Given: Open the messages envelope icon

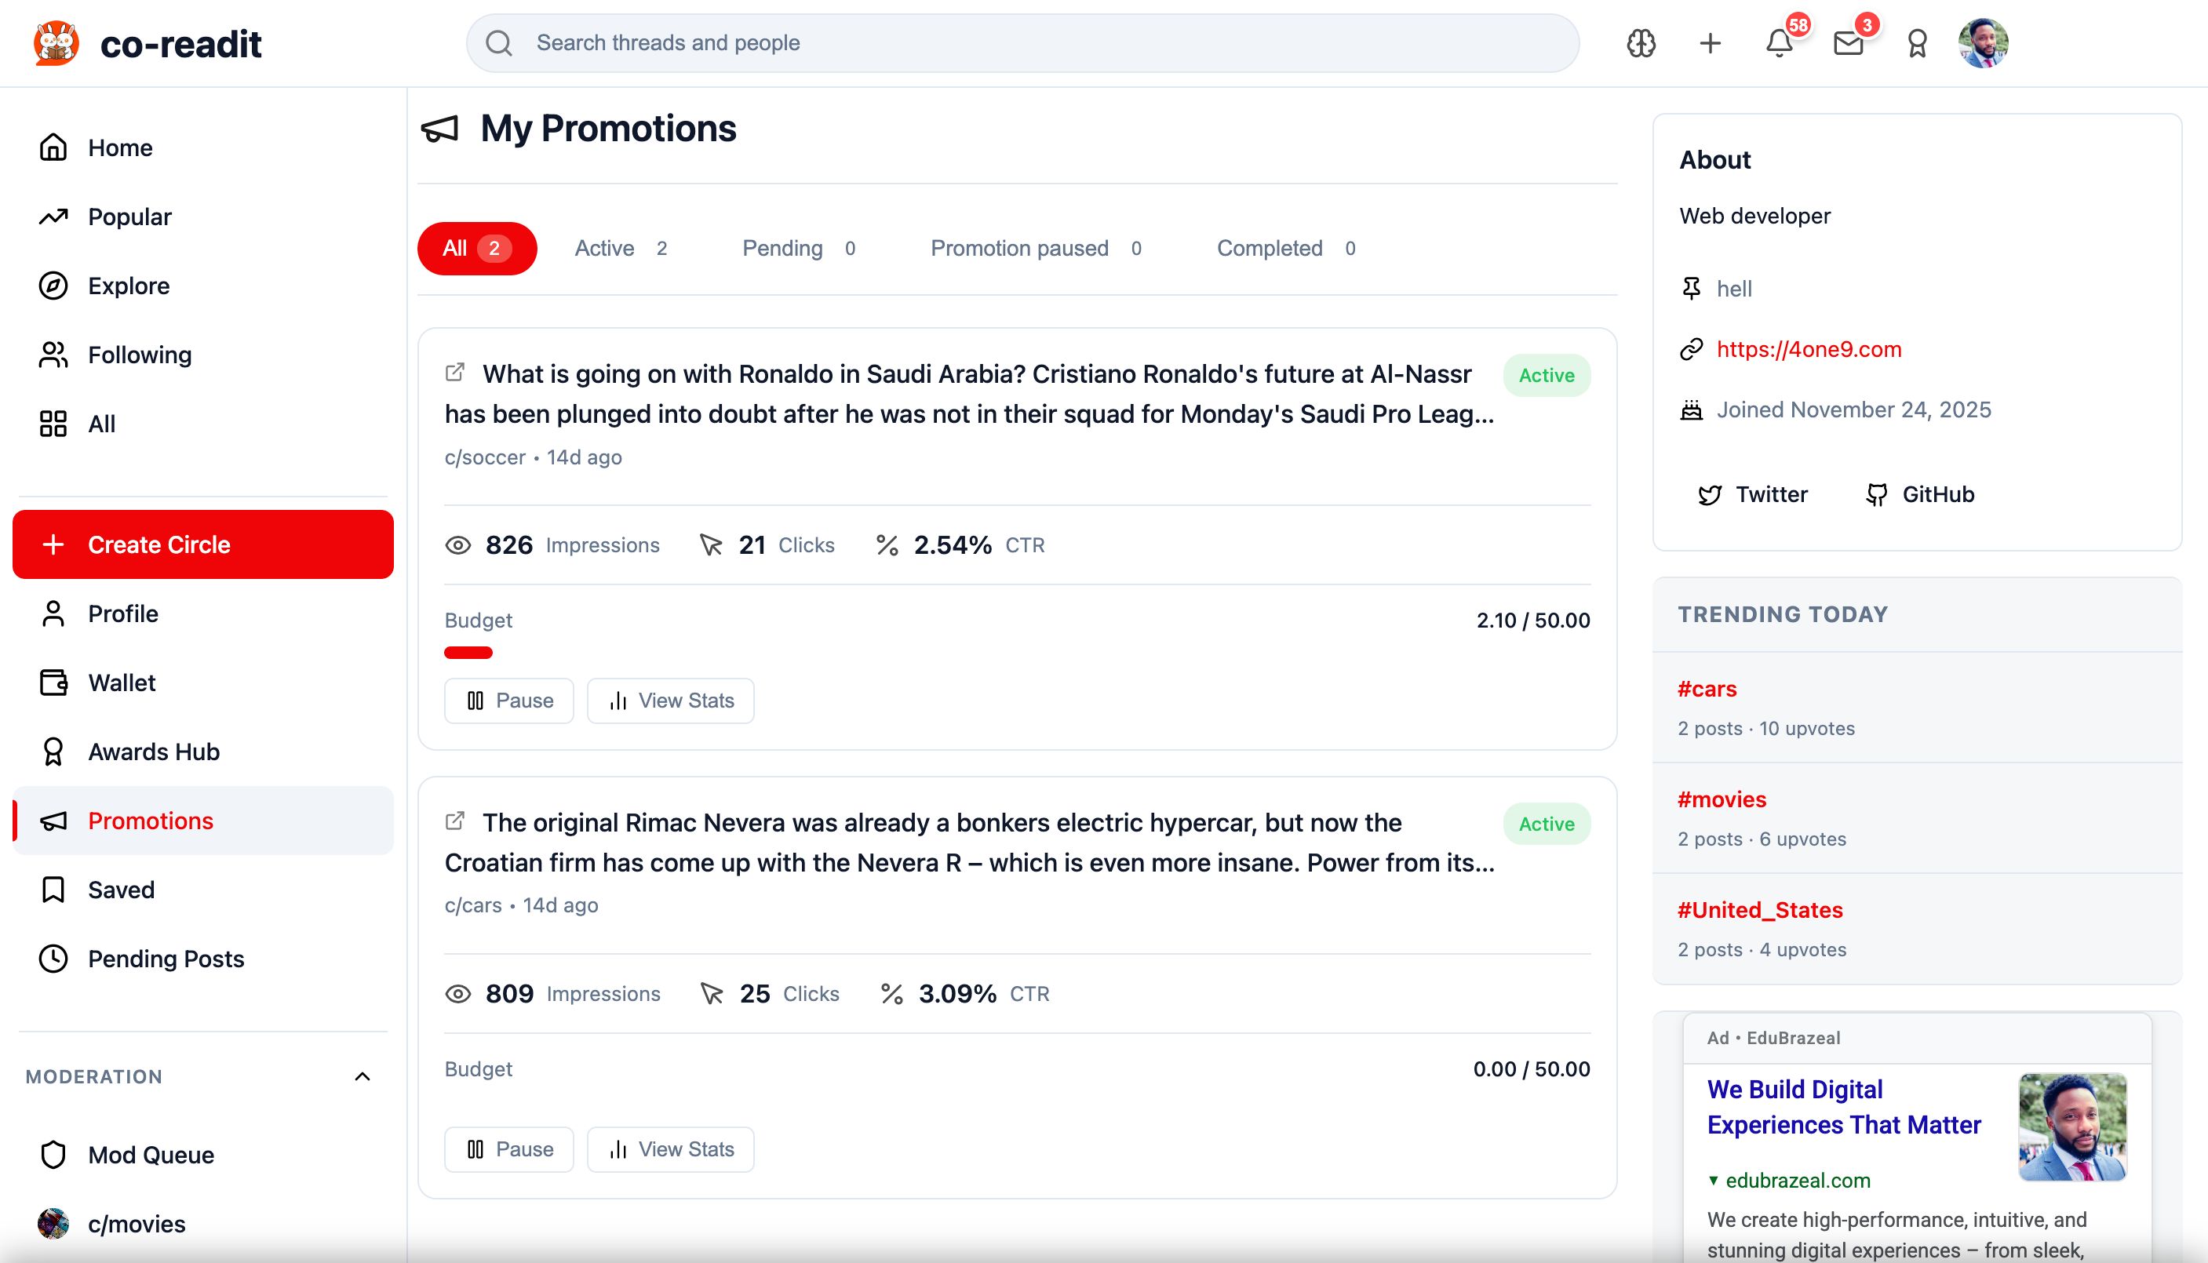Looking at the screenshot, I should click(1848, 43).
